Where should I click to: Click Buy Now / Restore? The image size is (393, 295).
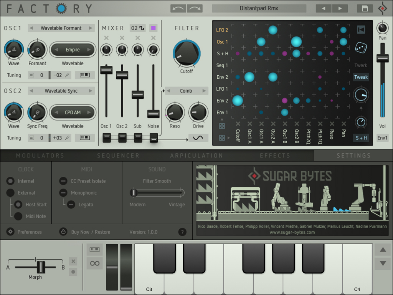(x=91, y=232)
